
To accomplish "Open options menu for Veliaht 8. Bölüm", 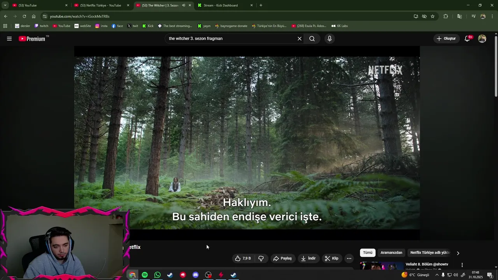I will 462,265.
